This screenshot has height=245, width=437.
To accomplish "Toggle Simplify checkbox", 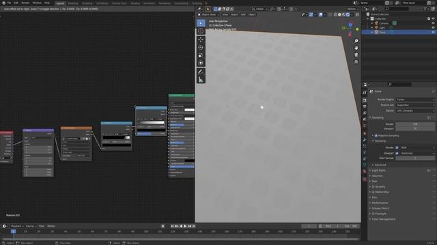I will [x=373, y=186].
